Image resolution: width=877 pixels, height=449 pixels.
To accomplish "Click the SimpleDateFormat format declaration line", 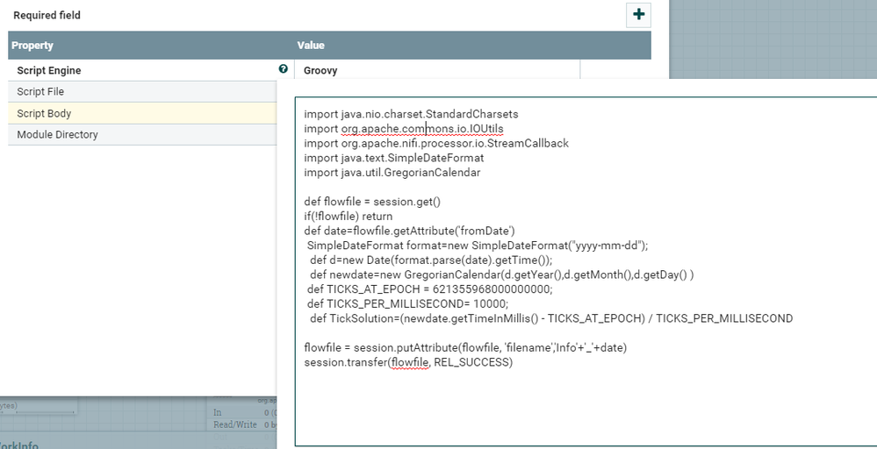I will 477,246.
